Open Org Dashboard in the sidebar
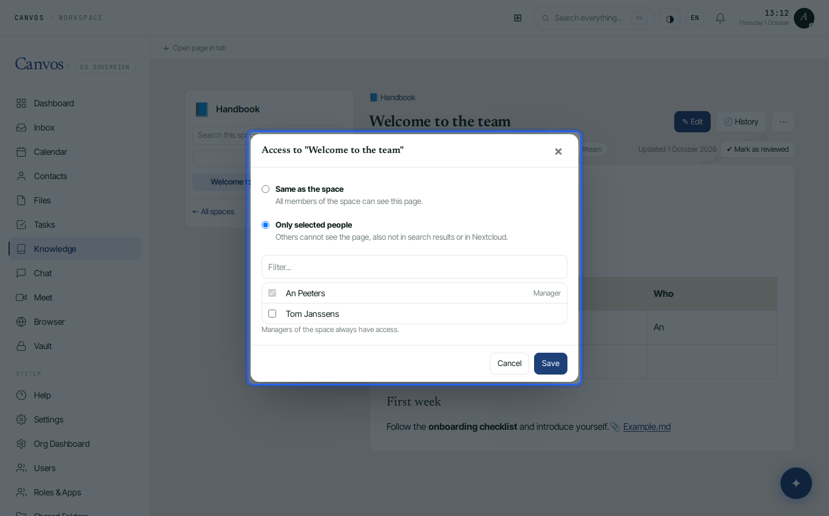The height and width of the screenshot is (516, 829). 75,444
